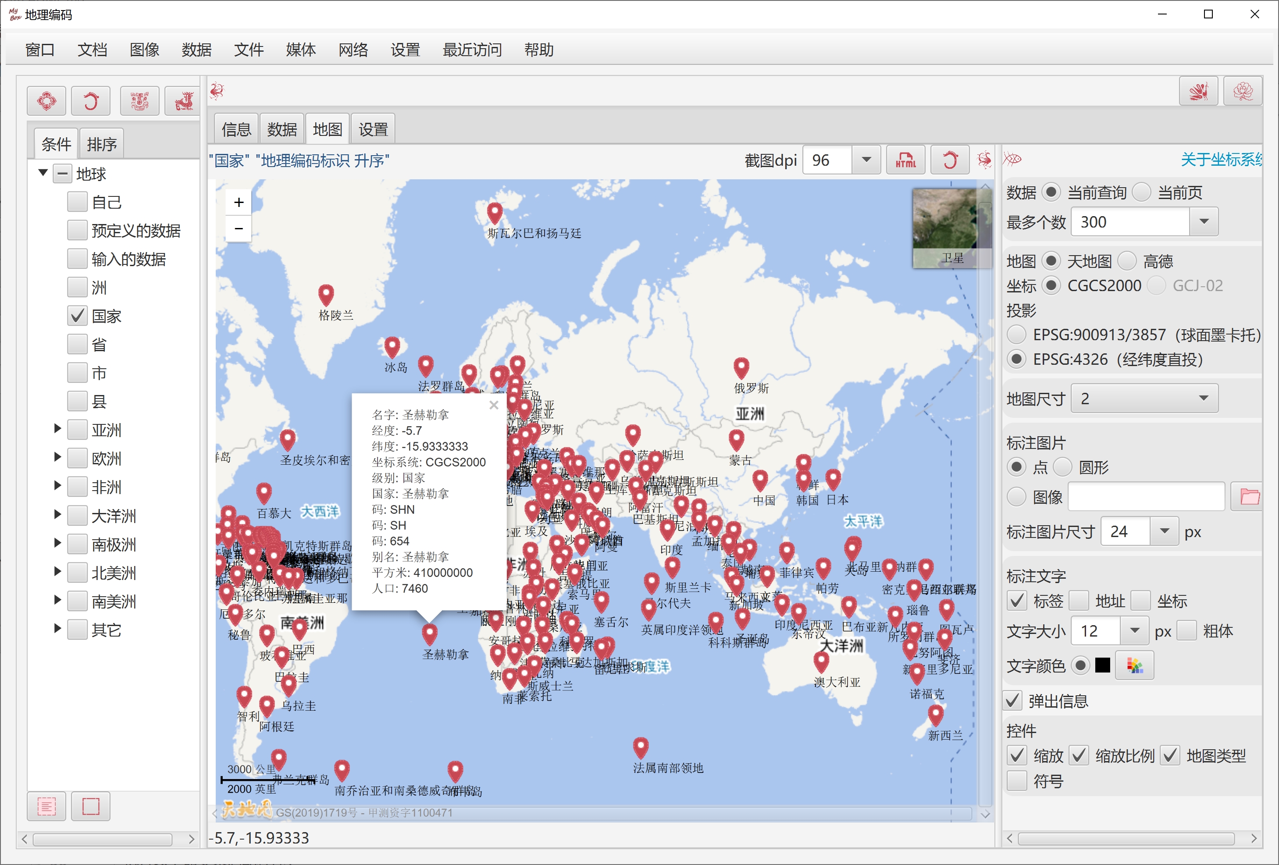Viewport: 1279px width, 865px height.
Task: Expand the 南美洲 tree node
Action: point(57,599)
